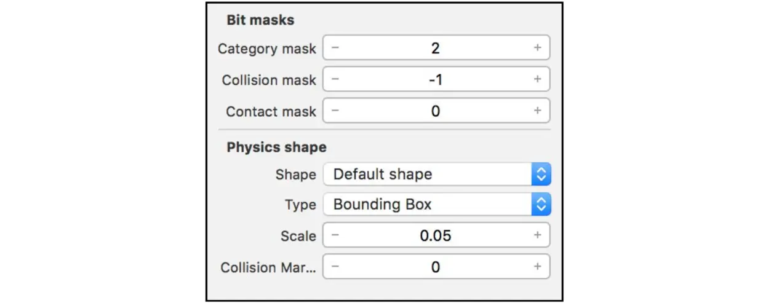Click the Contact mask value field
Screen dimensions: 763x303
tap(436, 111)
